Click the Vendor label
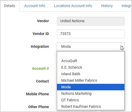This screenshot has height=112, width=132. point(43,21)
